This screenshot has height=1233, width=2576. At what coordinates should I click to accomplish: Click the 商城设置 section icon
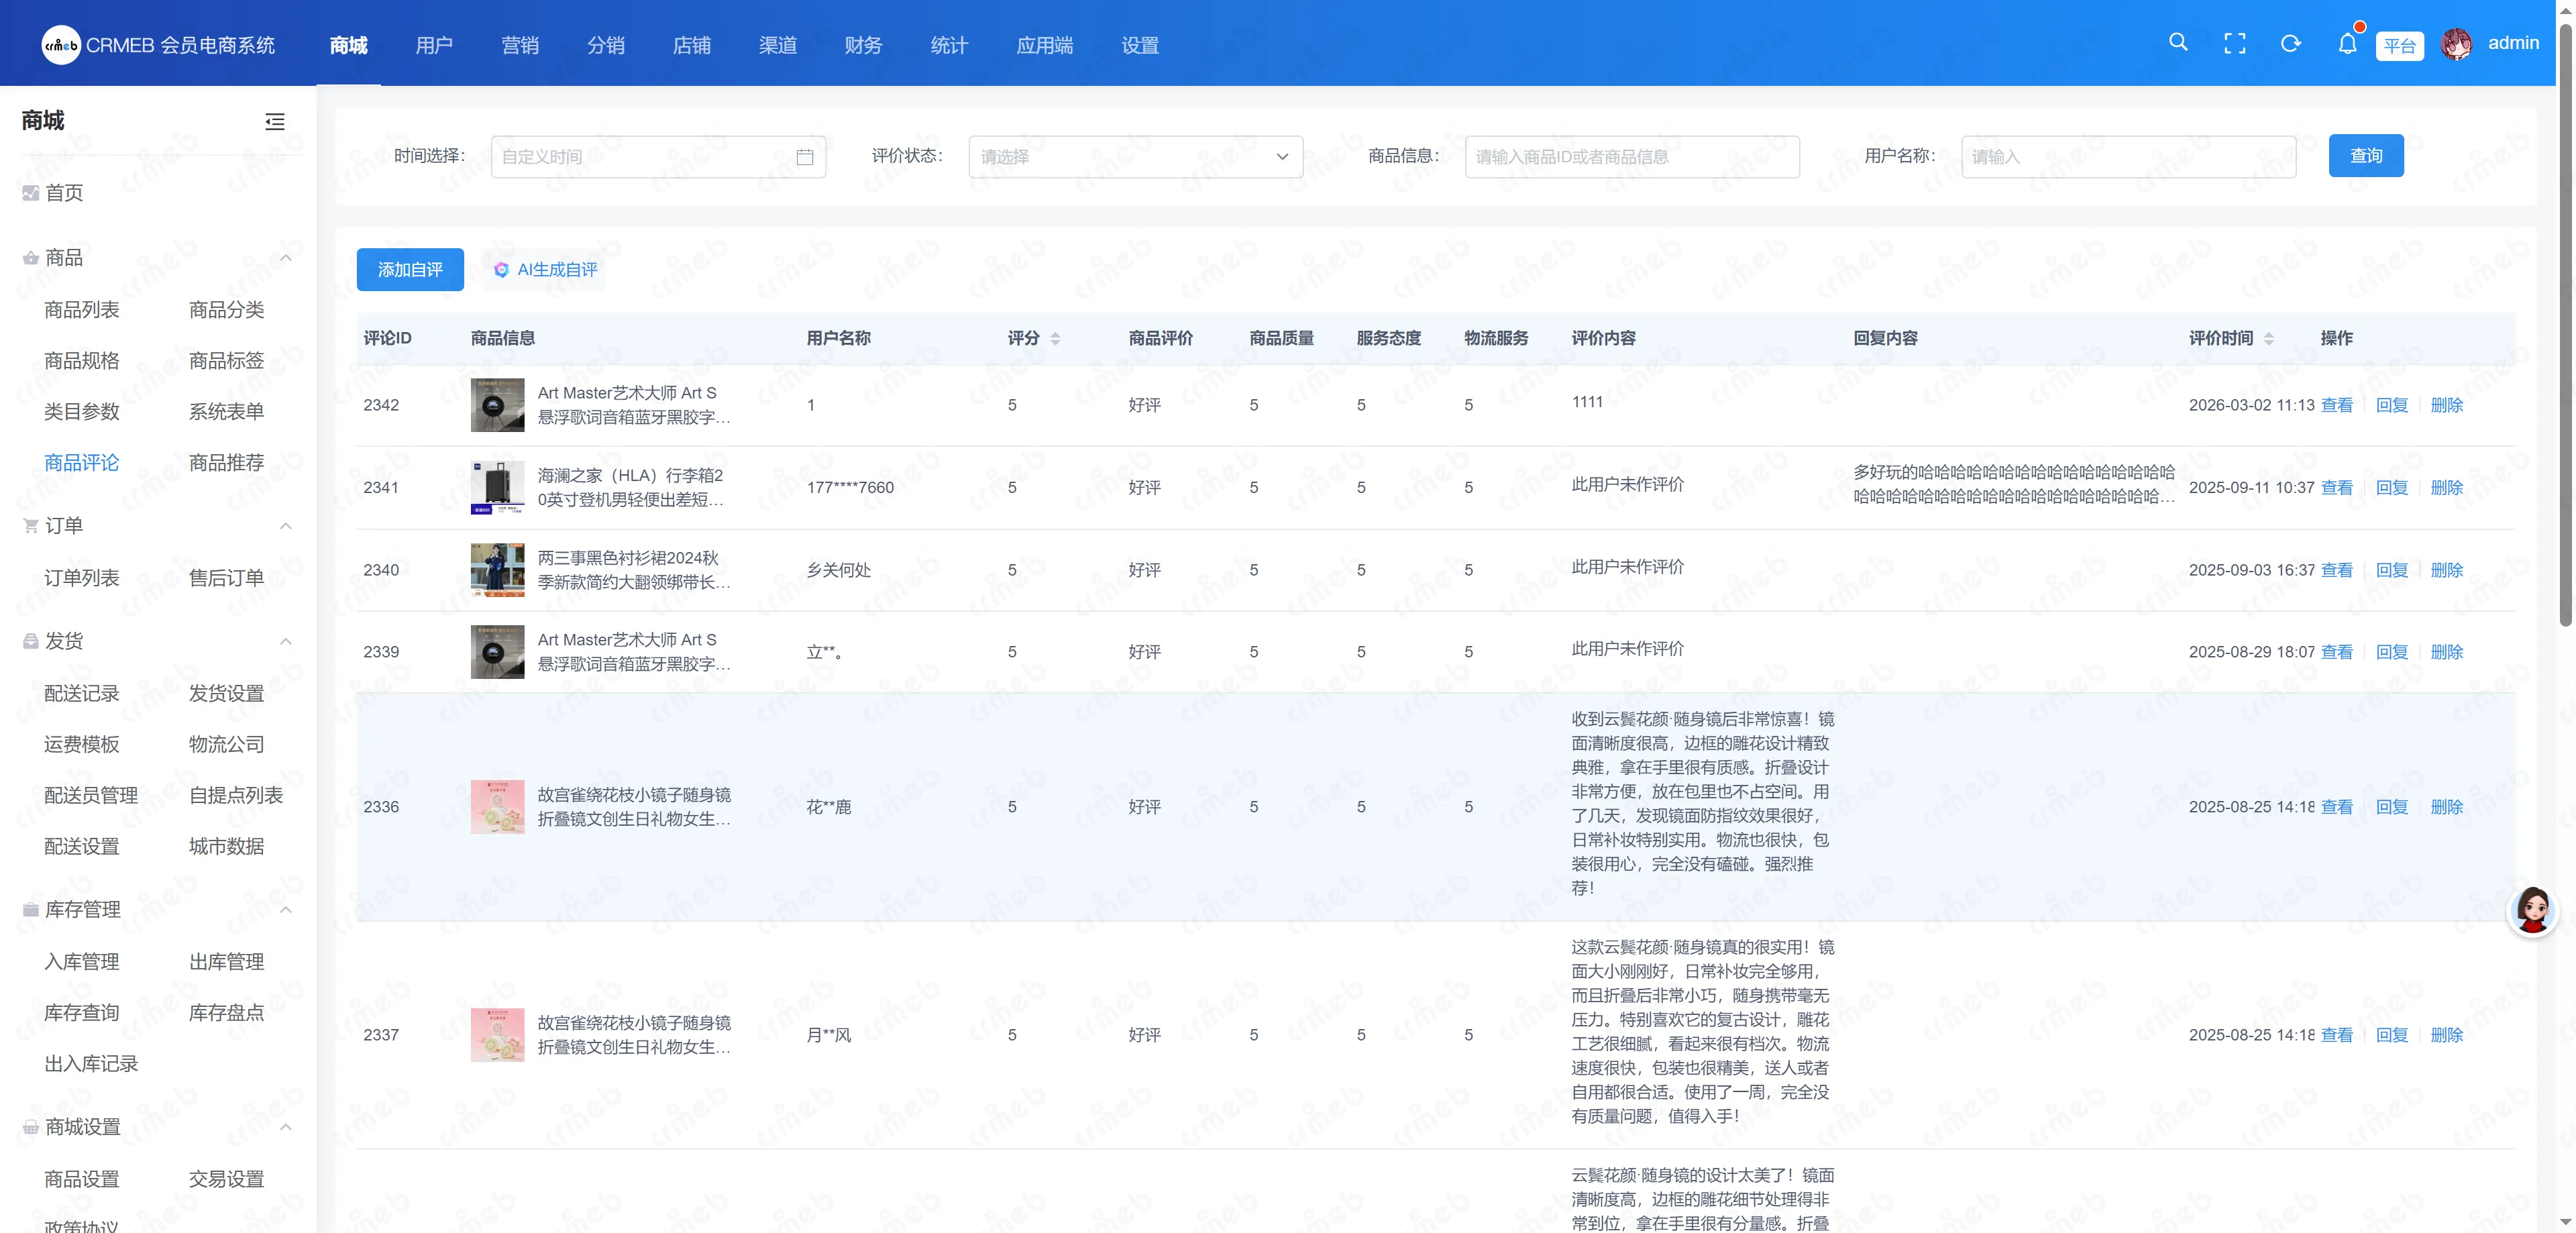point(31,1127)
